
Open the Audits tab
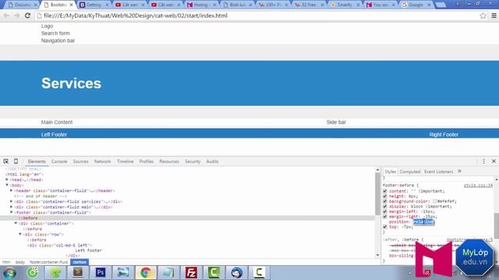(212, 161)
